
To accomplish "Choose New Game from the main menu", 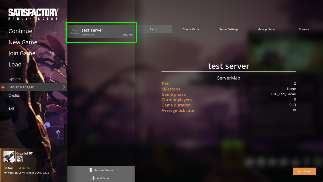I will [x=23, y=42].
